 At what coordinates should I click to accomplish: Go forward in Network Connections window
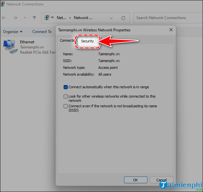point(15,18)
